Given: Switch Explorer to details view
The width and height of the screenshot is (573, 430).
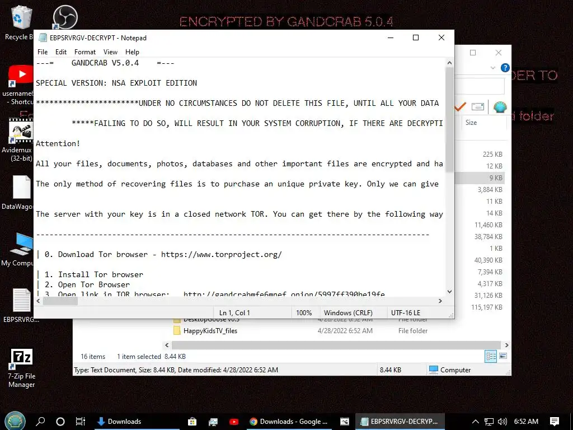Looking at the screenshot, I should (491, 356).
